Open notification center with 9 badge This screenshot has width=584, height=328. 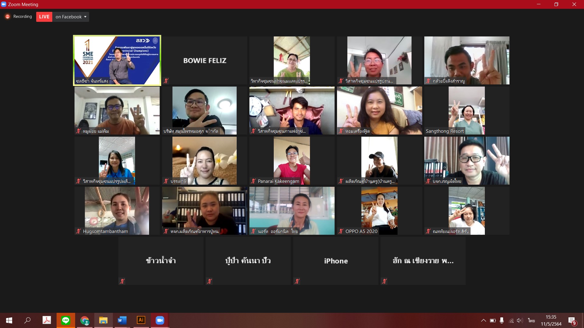tap(572, 321)
